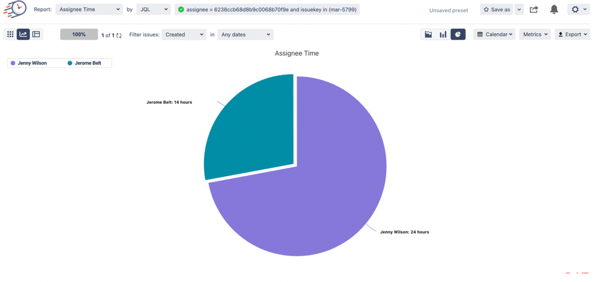Open the Export dropdown
This screenshot has height=282, width=601.
click(572, 34)
